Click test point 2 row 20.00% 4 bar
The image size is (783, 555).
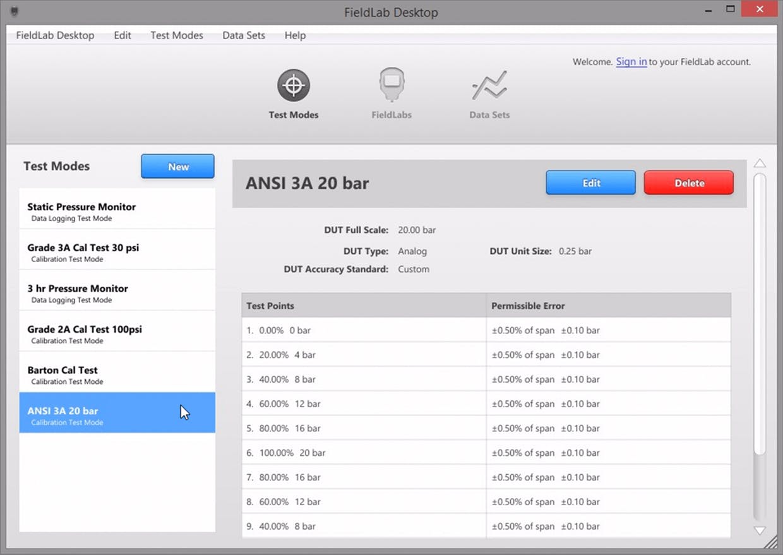click(364, 355)
